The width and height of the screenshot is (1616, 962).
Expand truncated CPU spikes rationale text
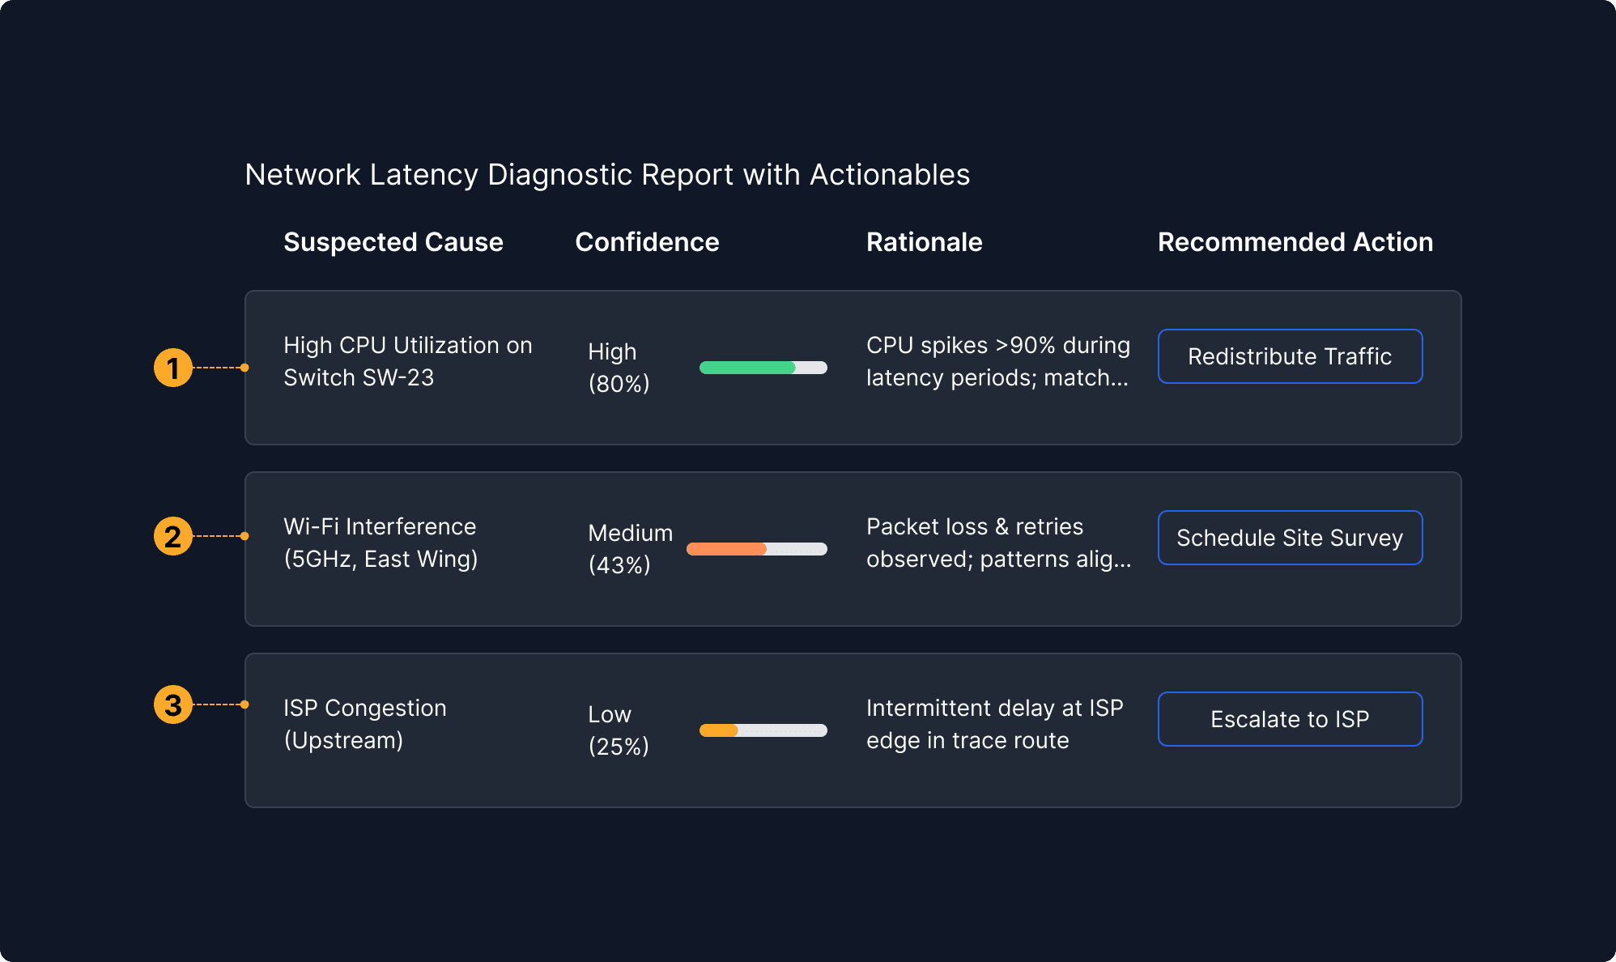997,361
